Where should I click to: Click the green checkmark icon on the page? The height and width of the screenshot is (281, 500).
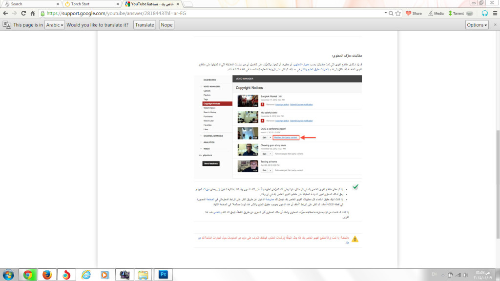[x=355, y=187]
